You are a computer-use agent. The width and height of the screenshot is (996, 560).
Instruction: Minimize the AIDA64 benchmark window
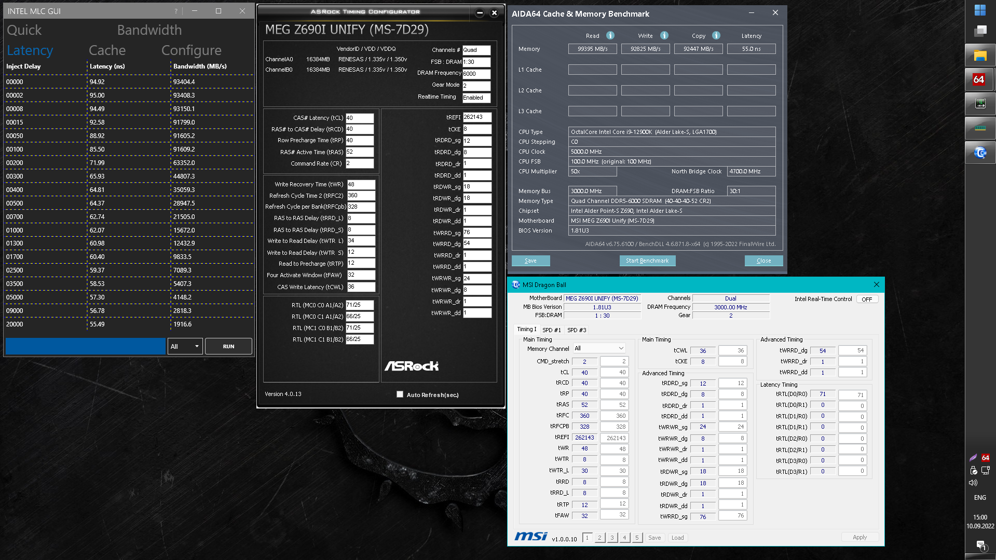point(752,13)
